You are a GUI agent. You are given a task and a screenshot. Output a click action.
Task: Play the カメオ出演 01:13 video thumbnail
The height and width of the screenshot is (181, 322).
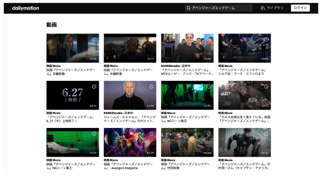pos(244,95)
